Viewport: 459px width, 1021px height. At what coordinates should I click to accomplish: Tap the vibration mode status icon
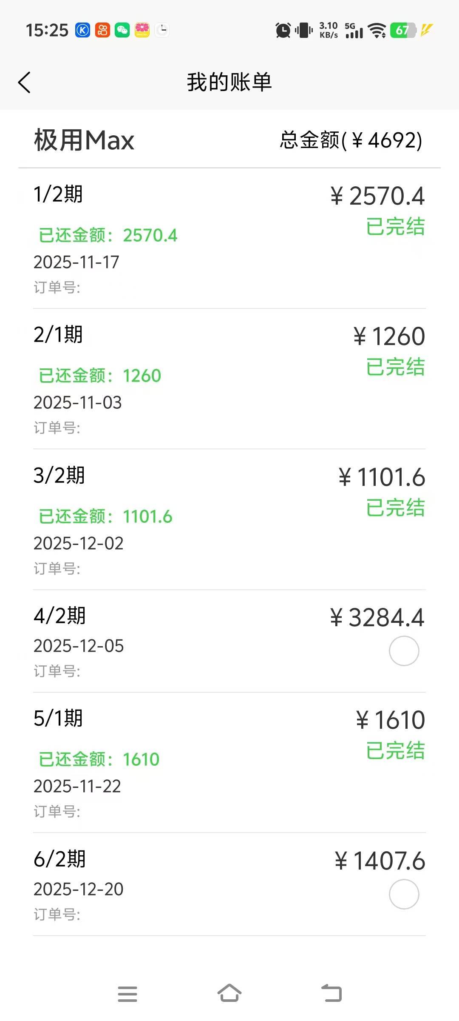[x=304, y=30]
